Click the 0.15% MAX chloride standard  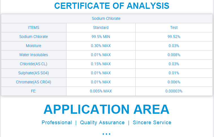101,64
